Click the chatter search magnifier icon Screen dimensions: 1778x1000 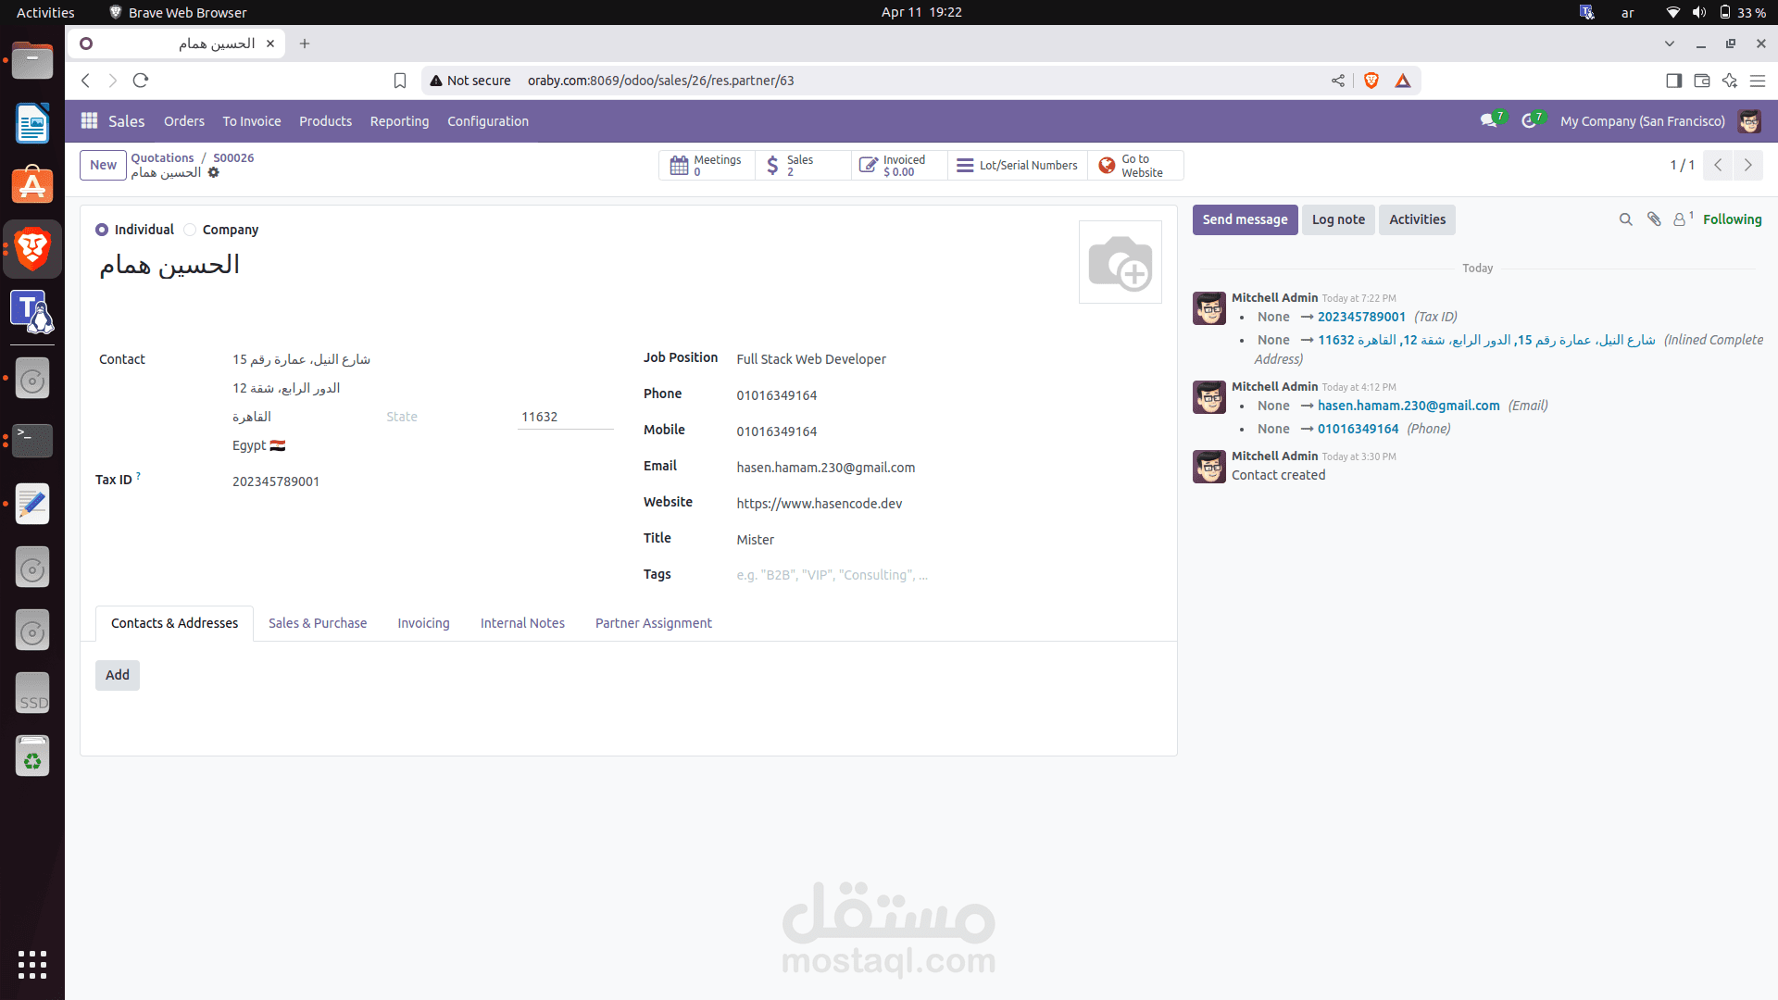(1625, 219)
